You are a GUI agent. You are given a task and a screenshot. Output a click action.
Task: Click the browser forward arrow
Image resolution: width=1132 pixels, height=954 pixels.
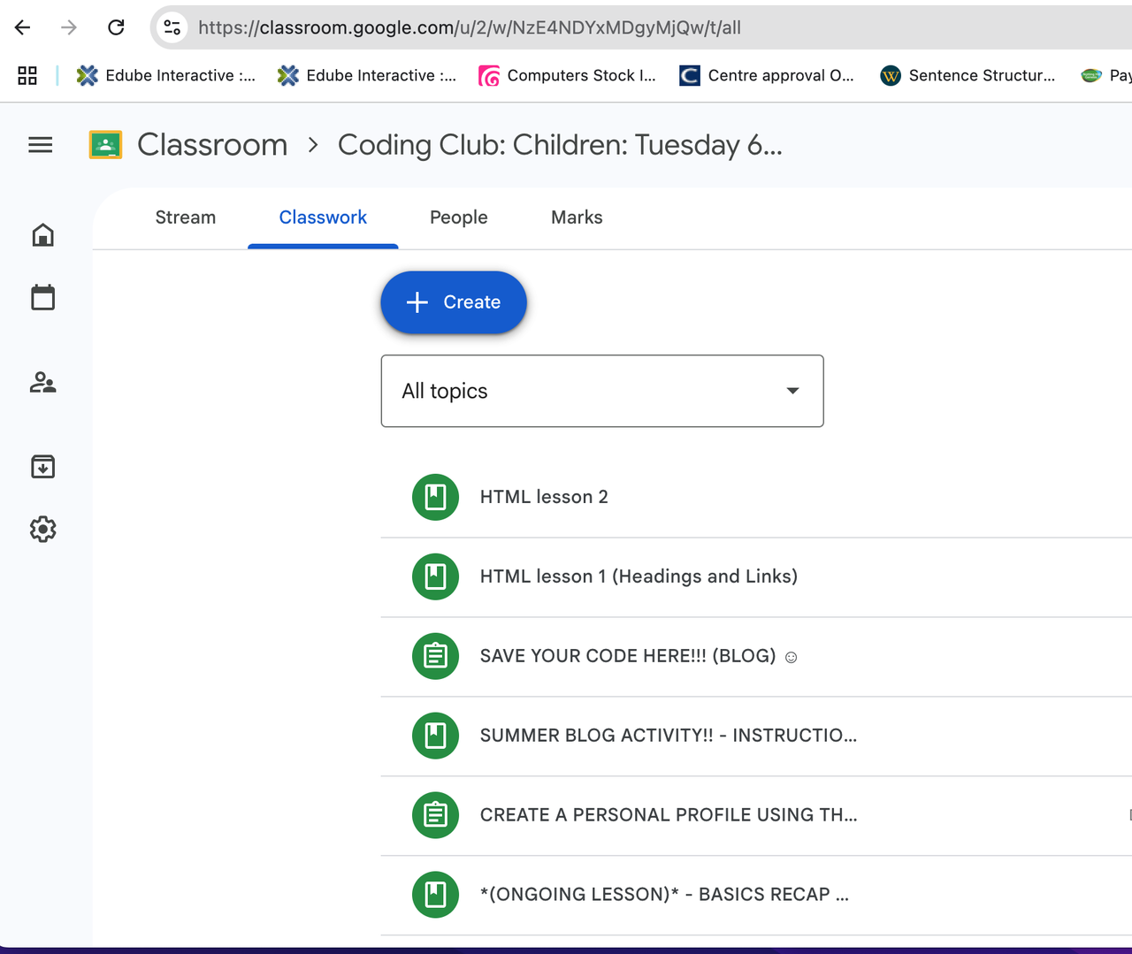pos(69,27)
